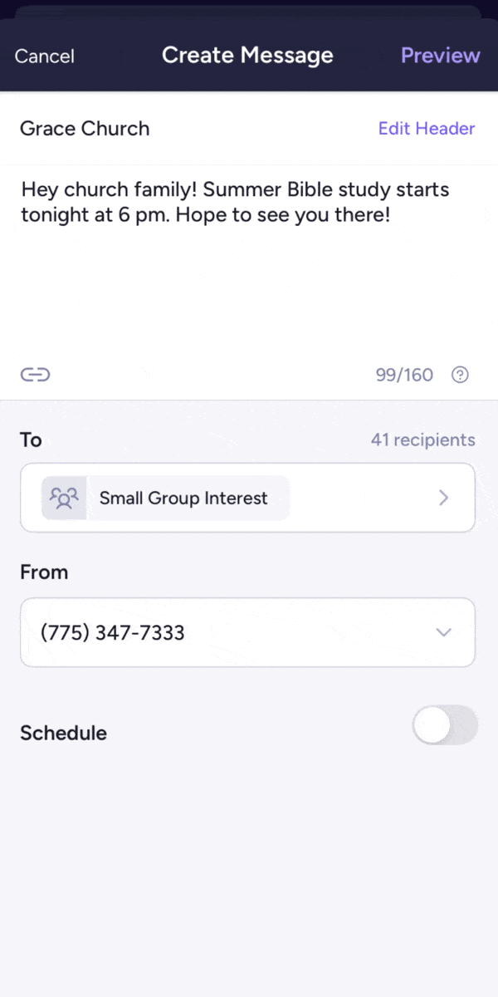Select the (775) 347-7333 sender field
498x997 pixels.
pyautogui.click(x=113, y=632)
